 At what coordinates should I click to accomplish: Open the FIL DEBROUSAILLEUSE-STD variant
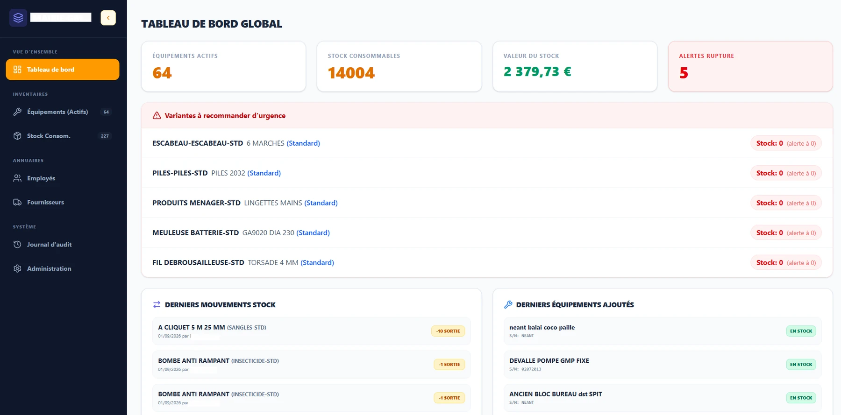[487, 263]
